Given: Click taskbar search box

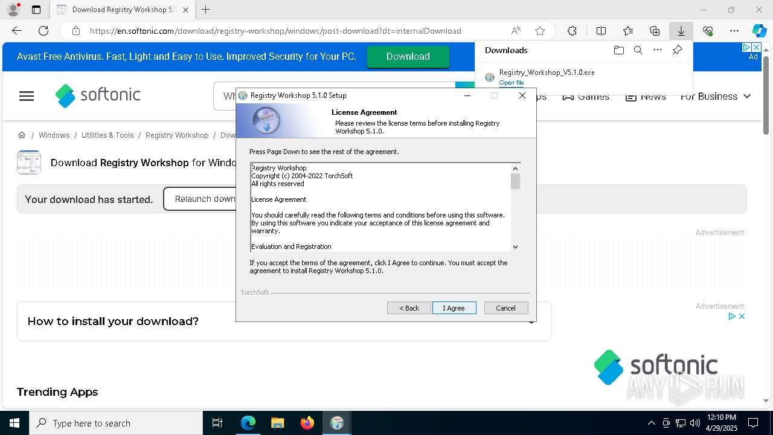Looking at the screenshot, I should [116, 423].
